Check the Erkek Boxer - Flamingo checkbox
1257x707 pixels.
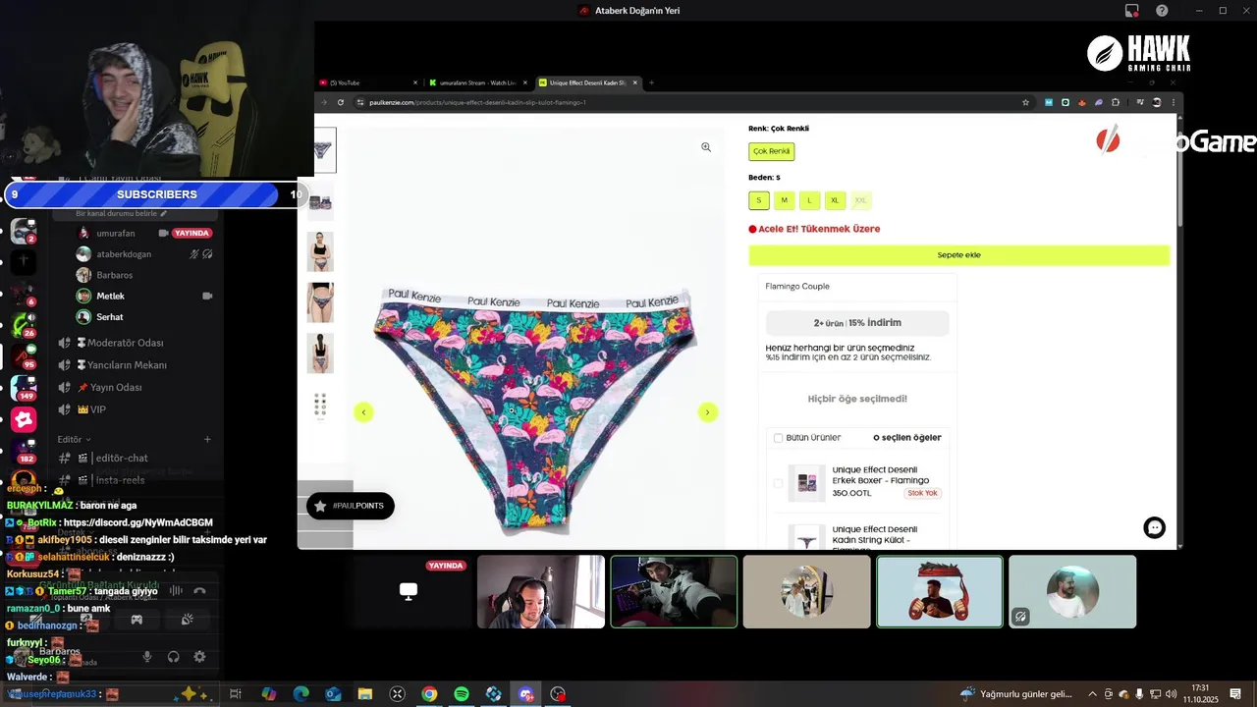tap(778, 483)
